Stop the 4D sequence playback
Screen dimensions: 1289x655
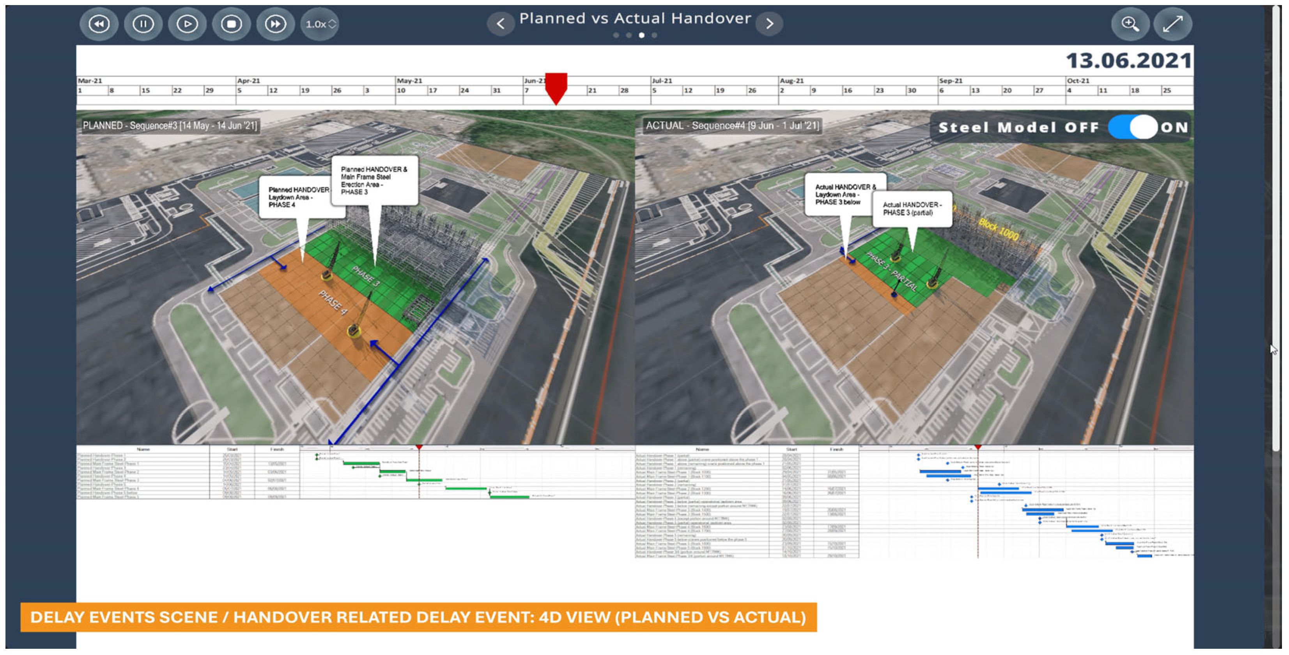point(231,23)
